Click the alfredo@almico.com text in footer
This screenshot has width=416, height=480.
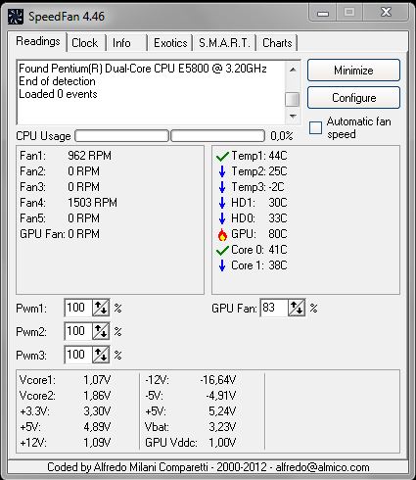click(x=322, y=467)
